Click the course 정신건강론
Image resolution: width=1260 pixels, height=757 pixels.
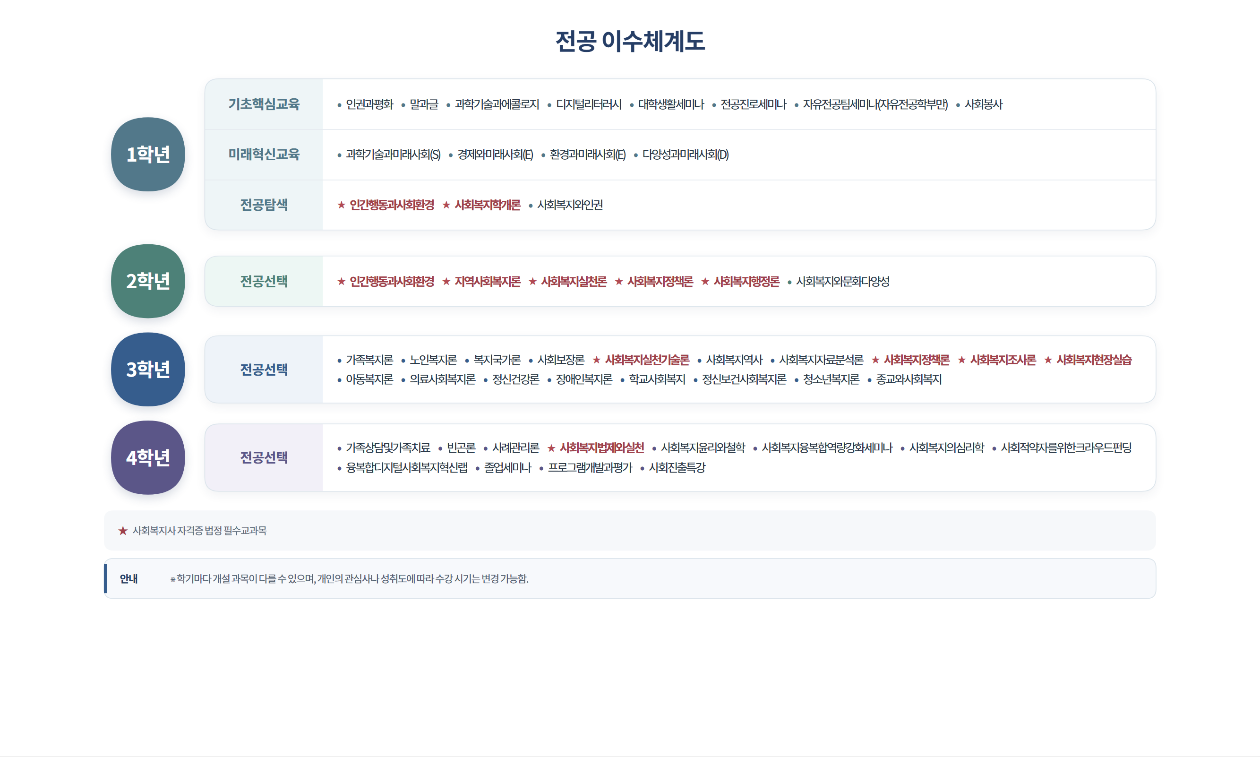tap(515, 379)
